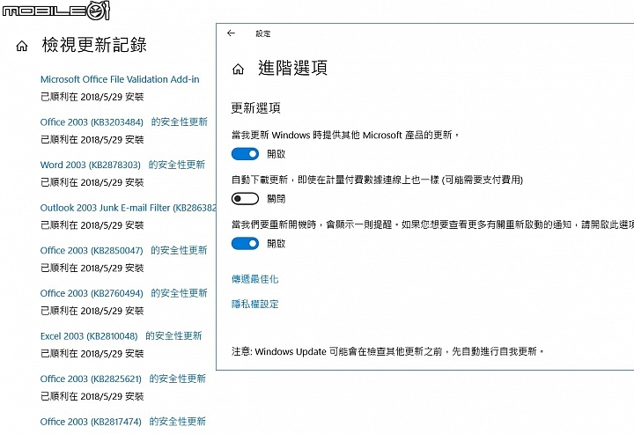Click install date under Word 2003 (KB2878303)
The height and width of the screenshot is (434, 634).
point(92,182)
